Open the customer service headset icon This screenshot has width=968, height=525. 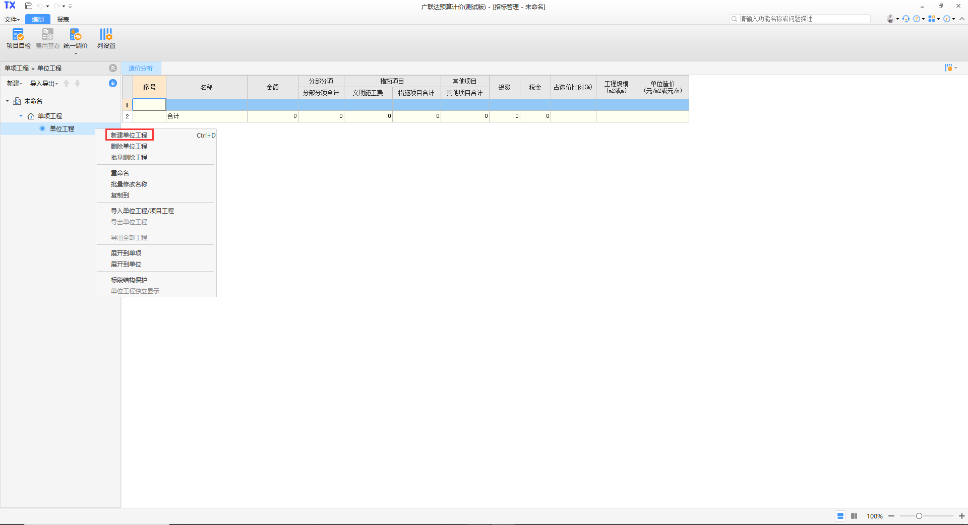point(906,19)
